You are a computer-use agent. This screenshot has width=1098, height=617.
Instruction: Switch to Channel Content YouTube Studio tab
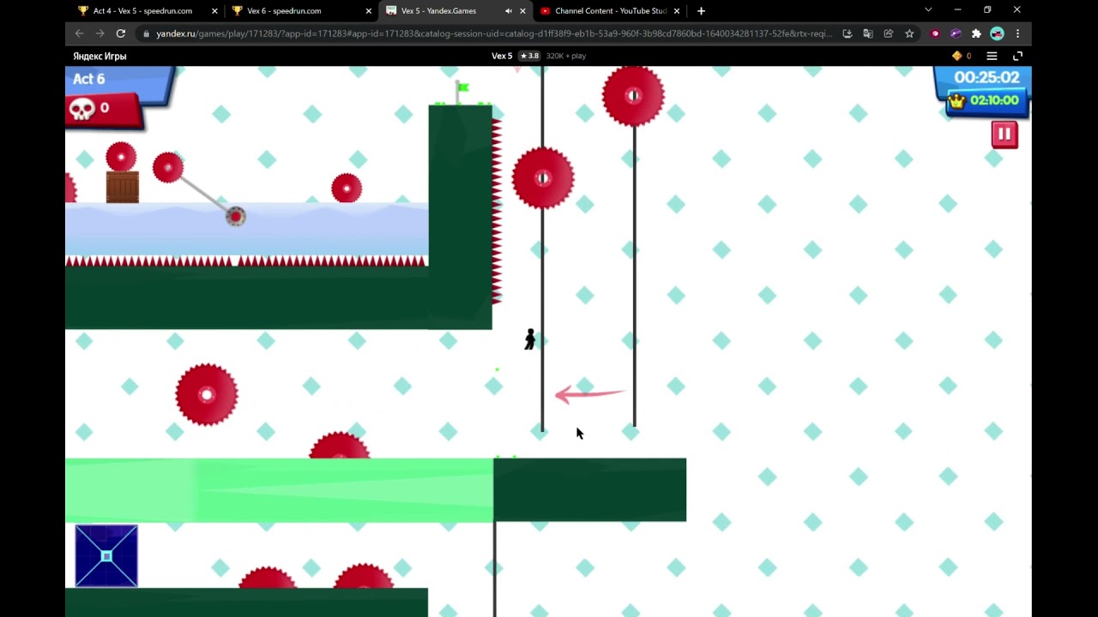pos(610,11)
